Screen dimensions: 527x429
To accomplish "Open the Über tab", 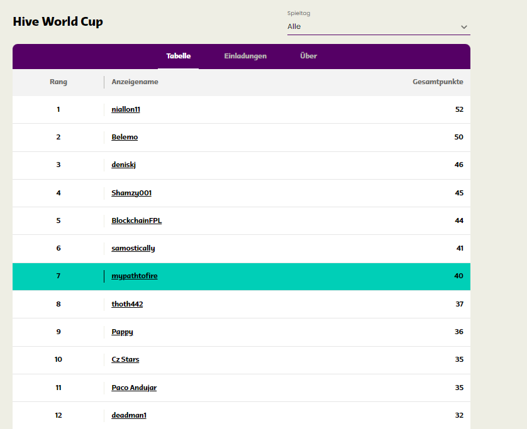I will (309, 56).
